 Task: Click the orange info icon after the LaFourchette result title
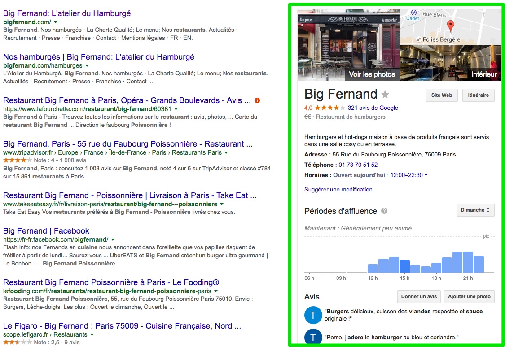(257, 100)
